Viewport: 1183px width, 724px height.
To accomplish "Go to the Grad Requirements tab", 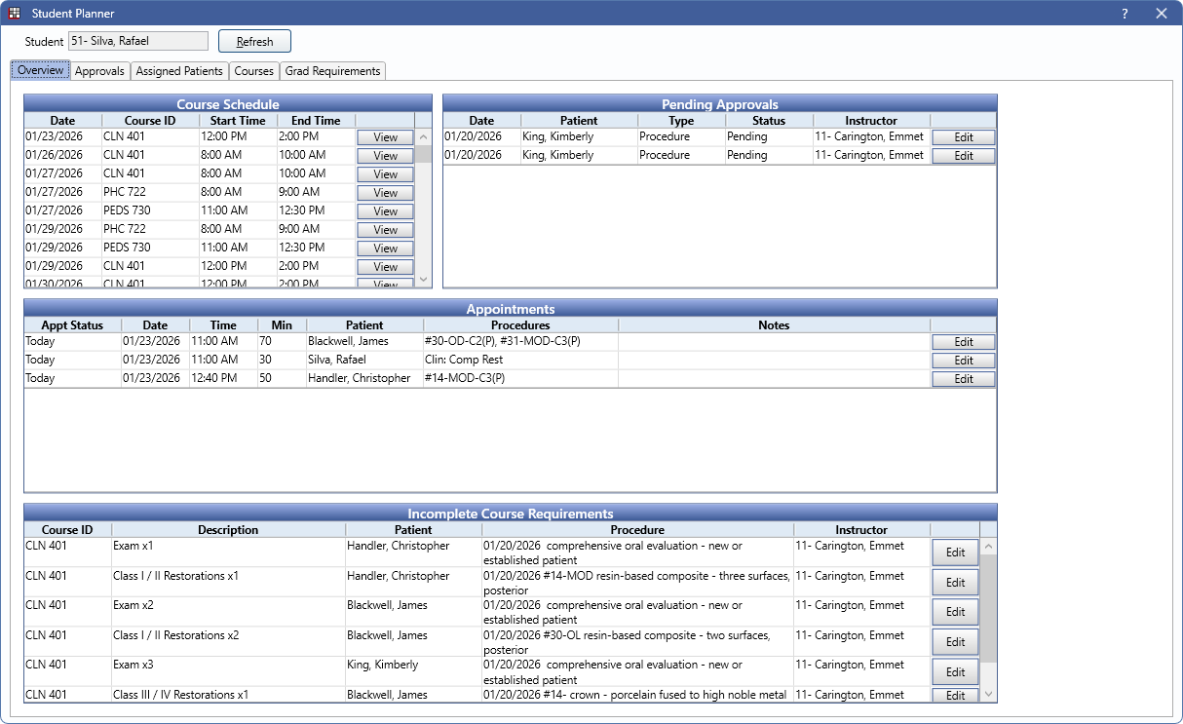I will coord(332,71).
